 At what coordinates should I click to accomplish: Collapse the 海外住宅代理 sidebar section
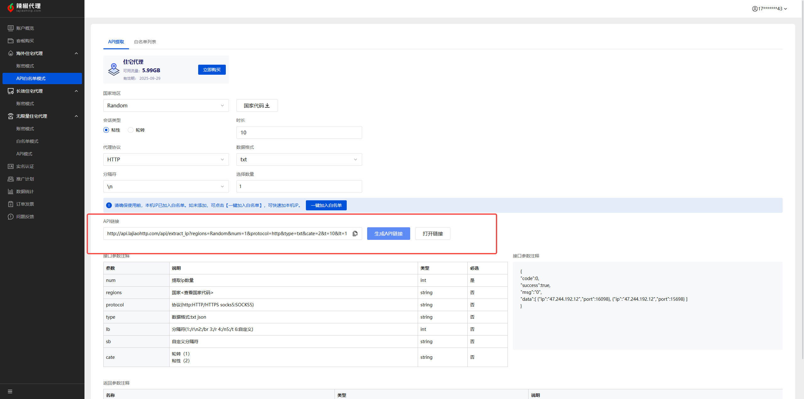click(76, 53)
